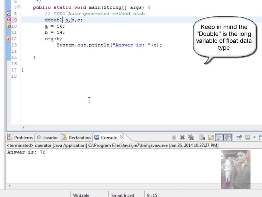Click the 'b = 14;' statement
The width and height of the screenshot is (262, 197).
[x=55, y=33]
